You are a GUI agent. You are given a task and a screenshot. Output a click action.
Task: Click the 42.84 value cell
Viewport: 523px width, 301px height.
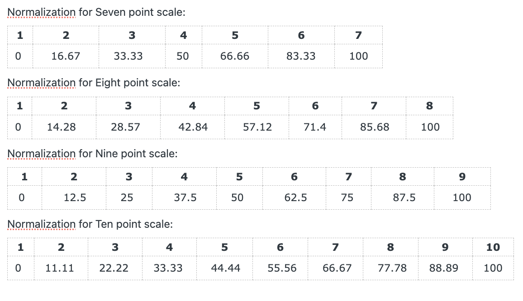pyautogui.click(x=192, y=127)
